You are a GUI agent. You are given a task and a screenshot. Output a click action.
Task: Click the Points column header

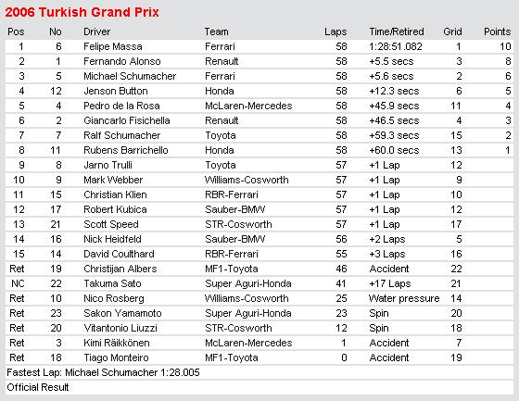tap(497, 31)
